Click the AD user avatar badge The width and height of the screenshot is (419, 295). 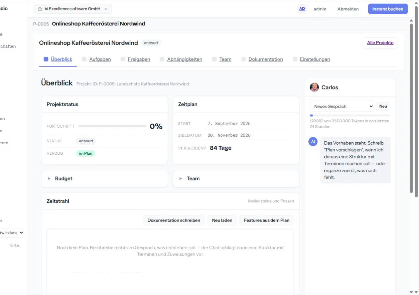[x=302, y=9]
